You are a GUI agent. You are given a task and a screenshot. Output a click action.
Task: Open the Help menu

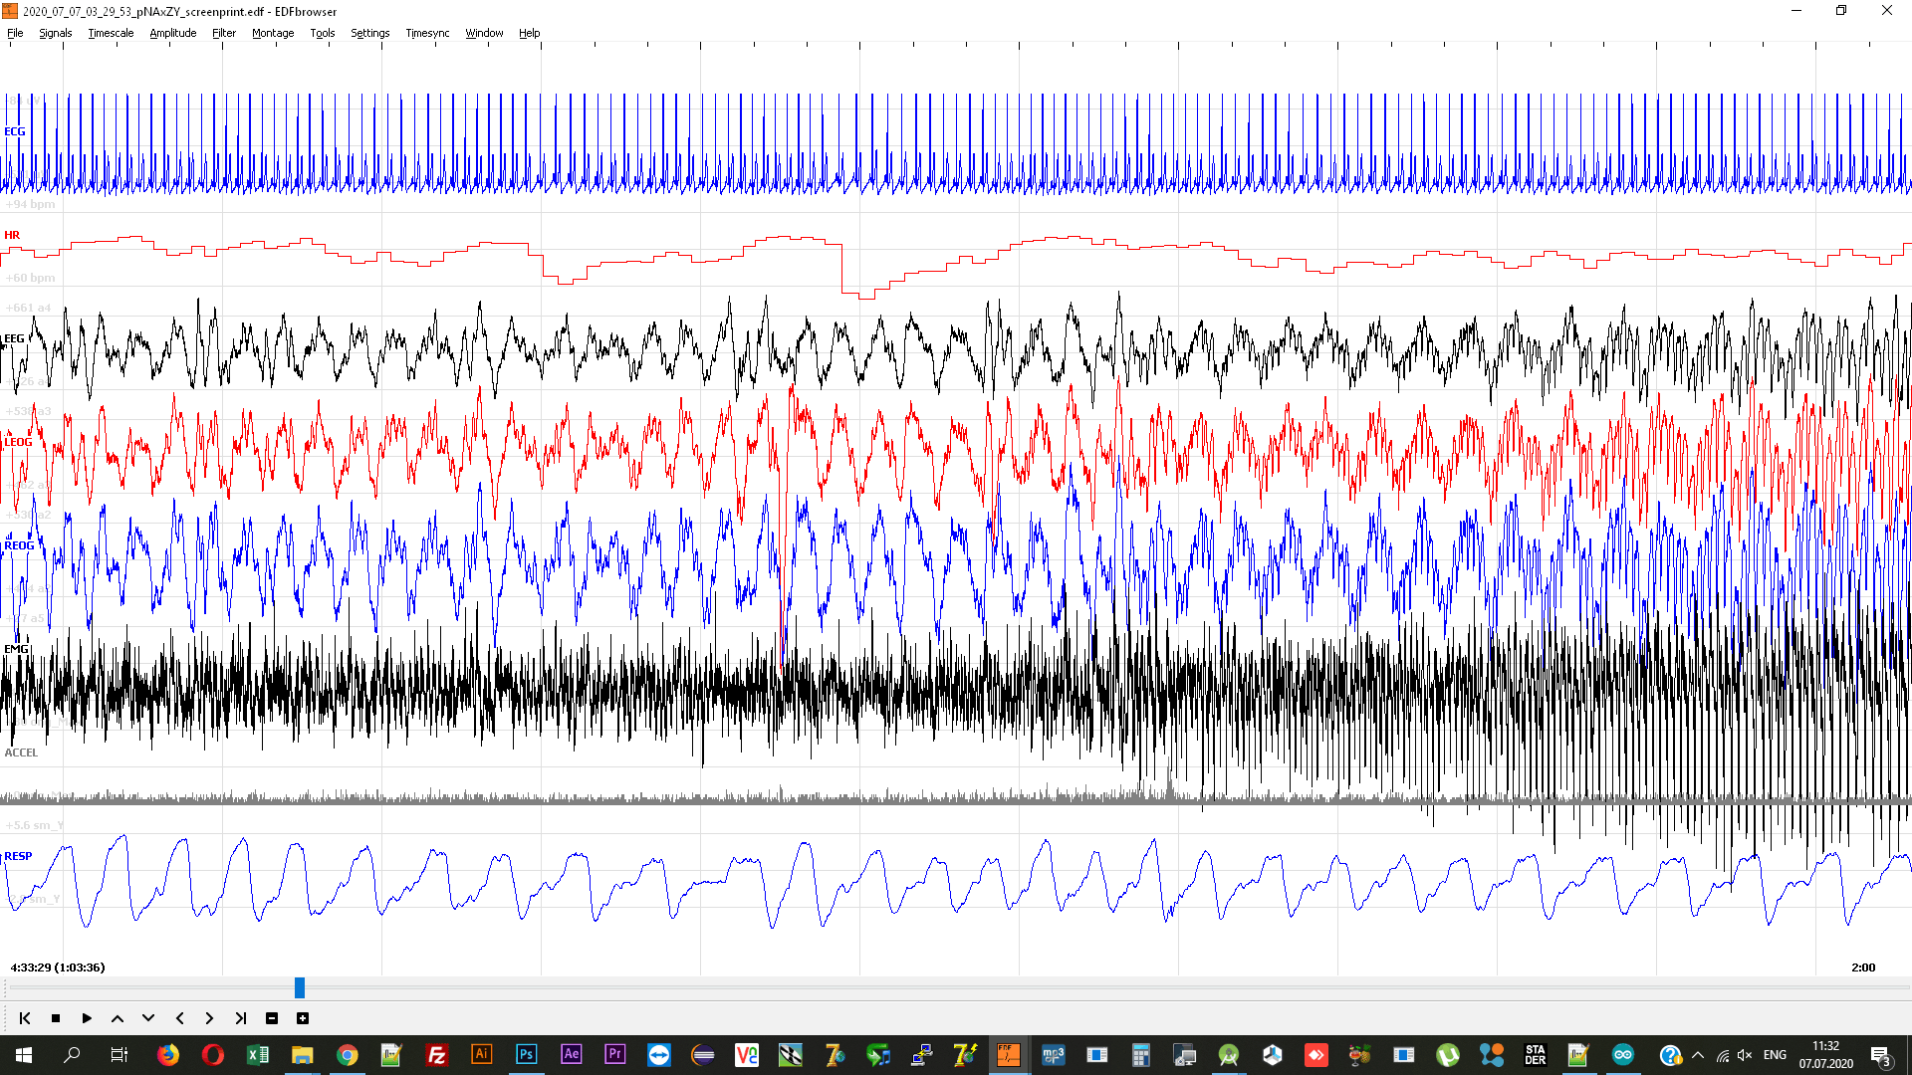click(530, 33)
